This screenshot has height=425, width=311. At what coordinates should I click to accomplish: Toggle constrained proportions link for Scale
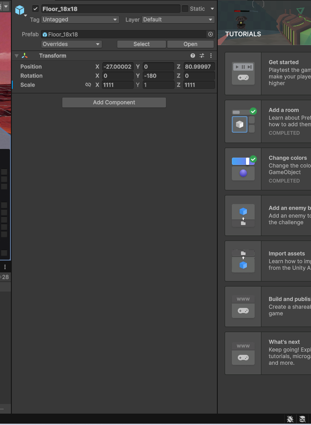coord(88,85)
